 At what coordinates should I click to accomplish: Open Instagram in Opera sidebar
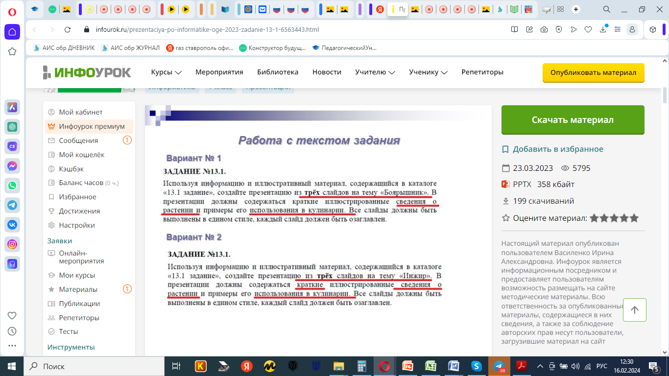click(12, 244)
